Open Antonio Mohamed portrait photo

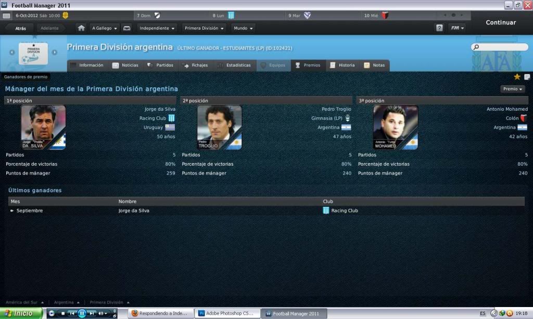click(396, 127)
